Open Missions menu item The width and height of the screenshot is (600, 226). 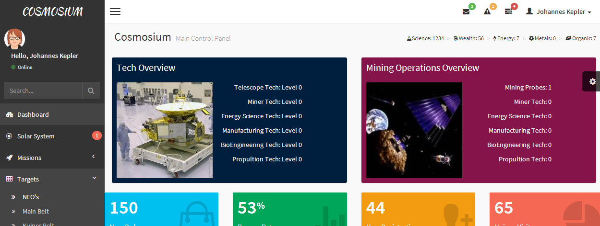(52, 158)
